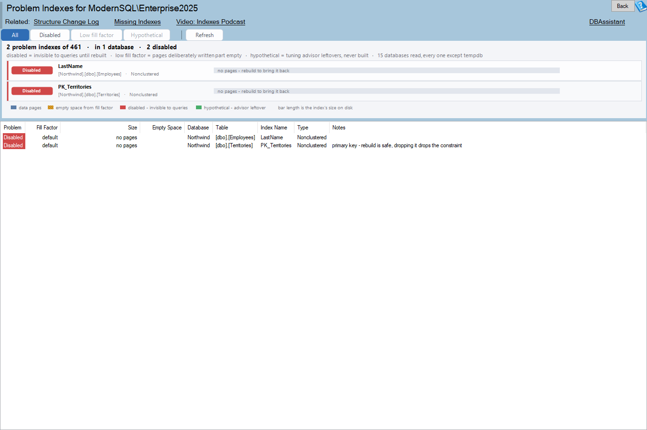This screenshot has width=647, height=430.
Task: Click LastName in the Index Name column
Action: click(x=272, y=137)
